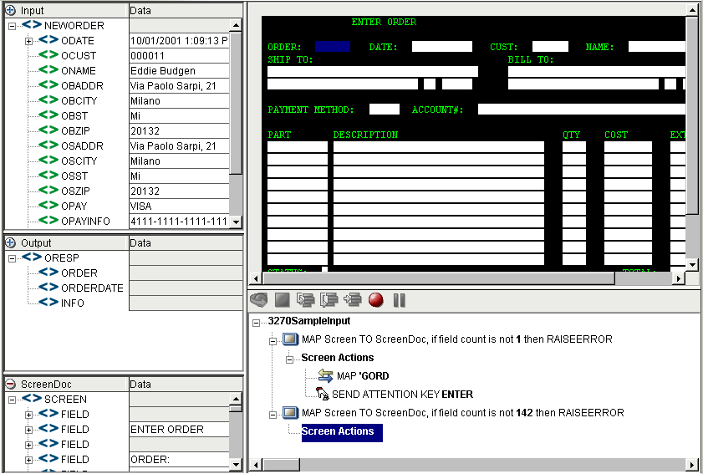The width and height of the screenshot is (703, 474).
Task: Select the highlighted Screen Actions item
Action: [x=342, y=432]
